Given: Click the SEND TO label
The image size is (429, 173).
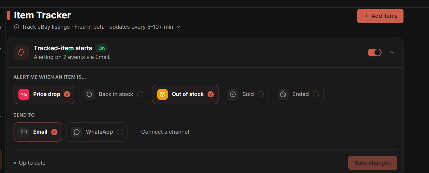Looking at the screenshot, I should coord(24,115).
